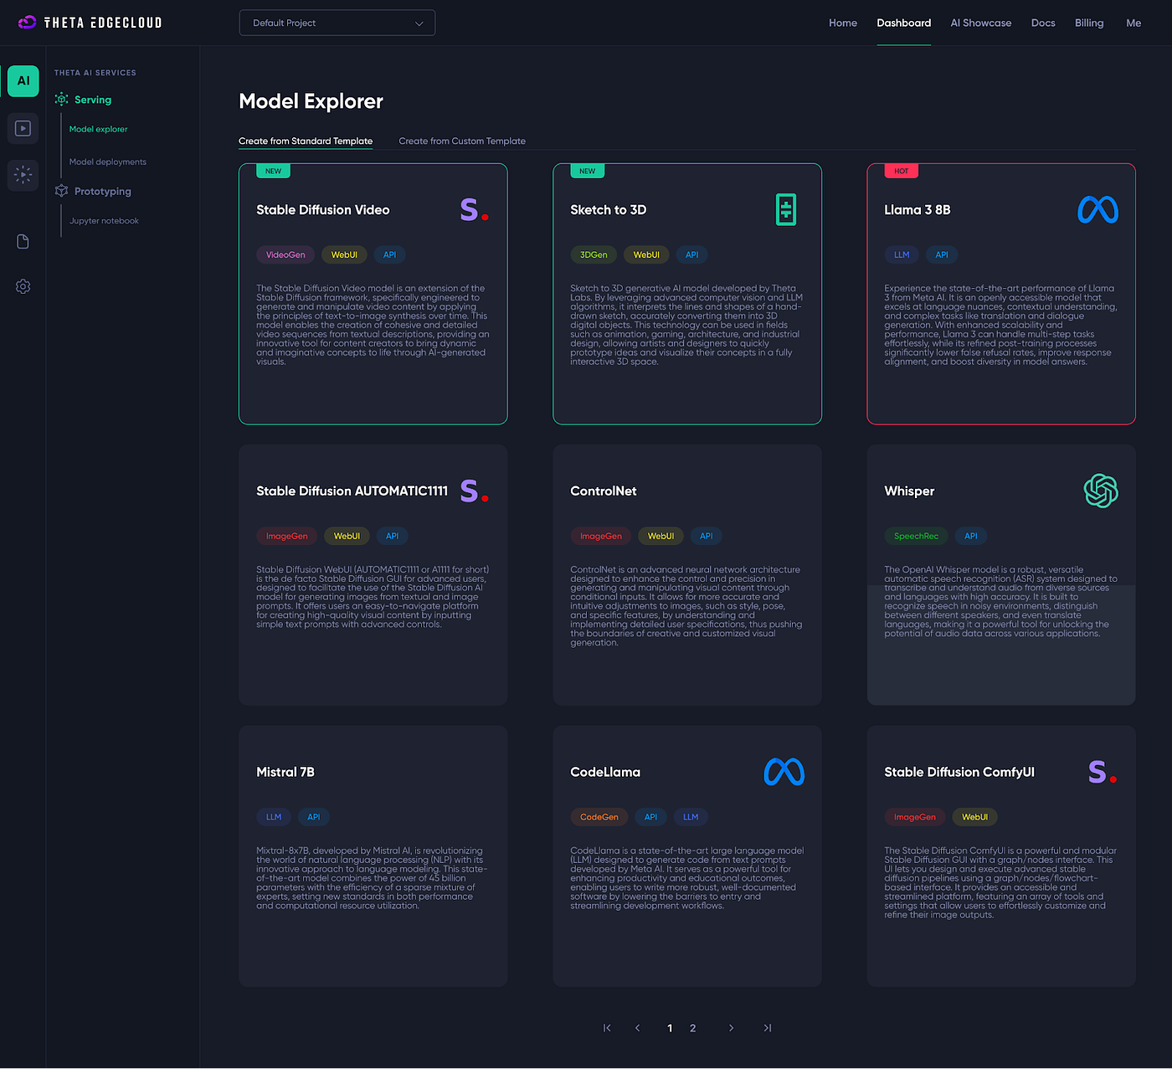Click the OpenAI logo on Whisper card
This screenshot has height=1069, width=1172.
click(1101, 491)
